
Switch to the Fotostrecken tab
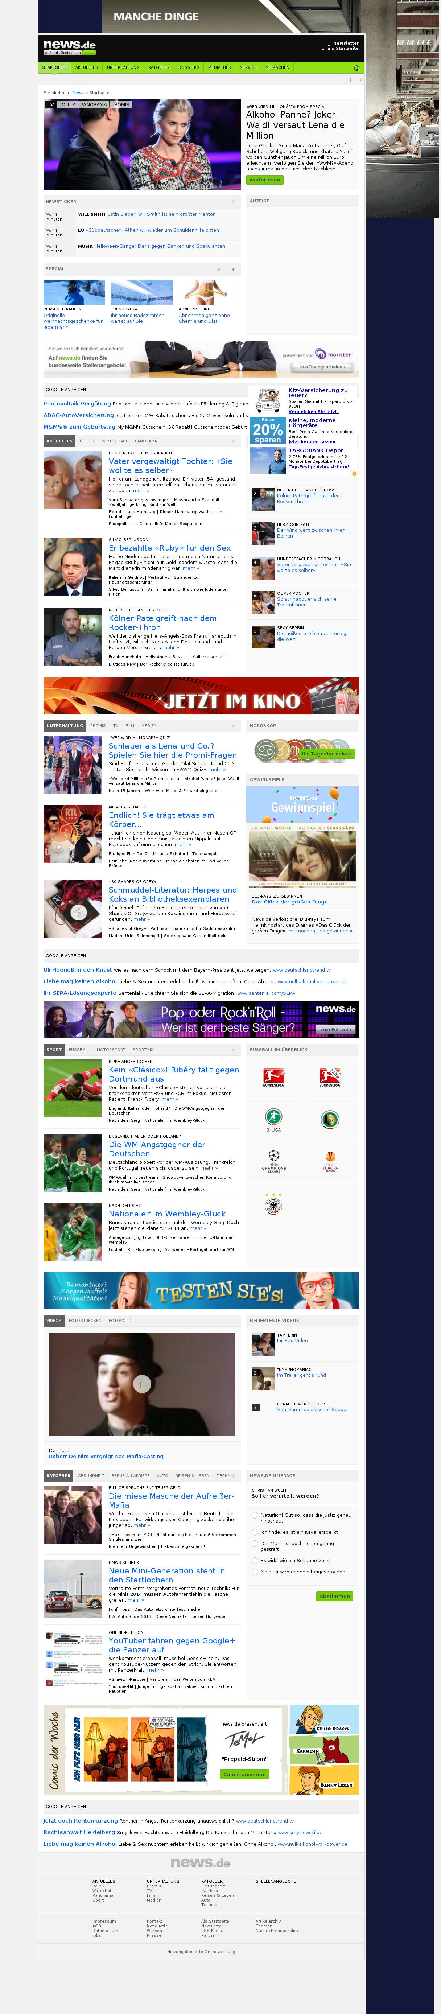pyautogui.click(x=85, y=1321)
